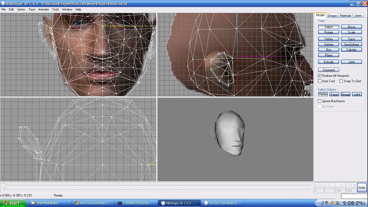Jump to last frame playback button
This screenshot has height=207, width=368.
354,185
